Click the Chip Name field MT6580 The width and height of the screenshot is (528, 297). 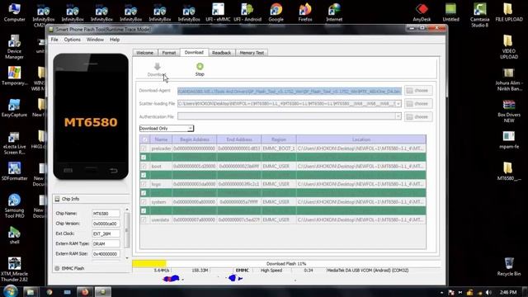click(106, 214)
